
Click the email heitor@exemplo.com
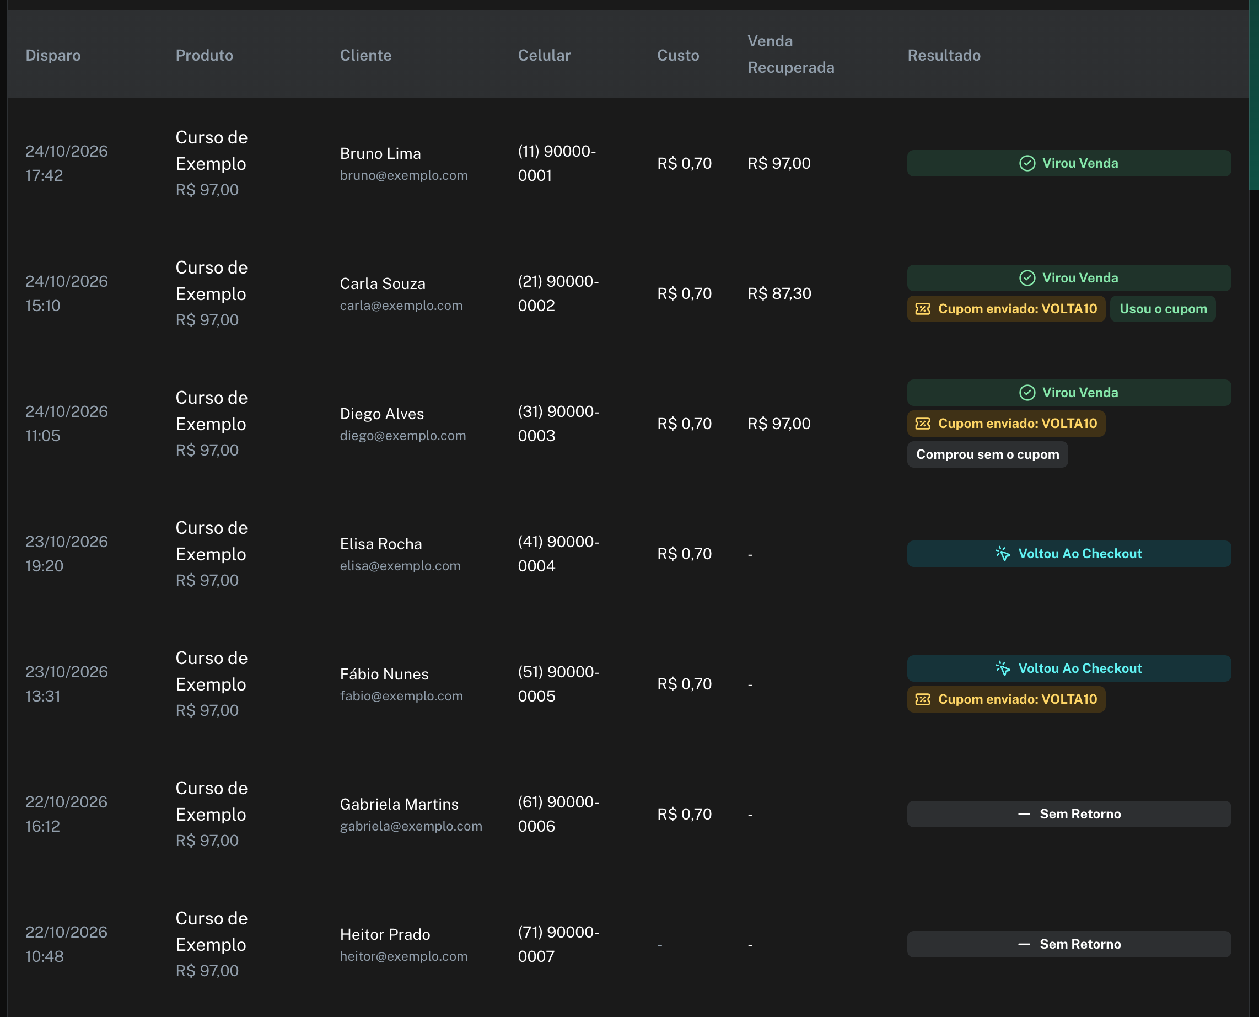pyautogui.click(x=403, y=956)
